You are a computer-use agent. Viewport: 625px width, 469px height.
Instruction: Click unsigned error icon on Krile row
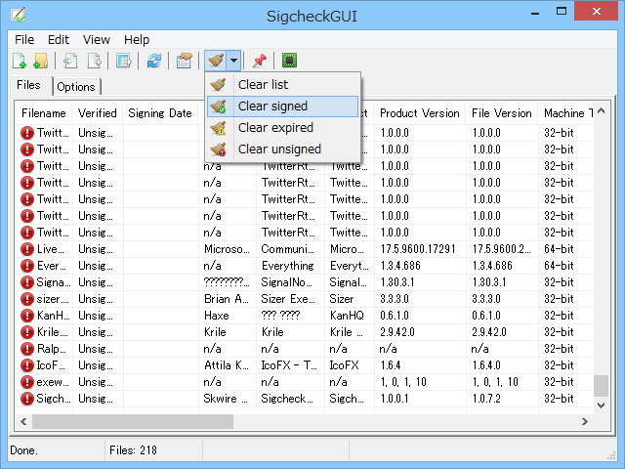[x=27, y=332]
